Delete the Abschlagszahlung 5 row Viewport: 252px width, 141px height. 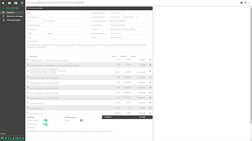point(150,98)
